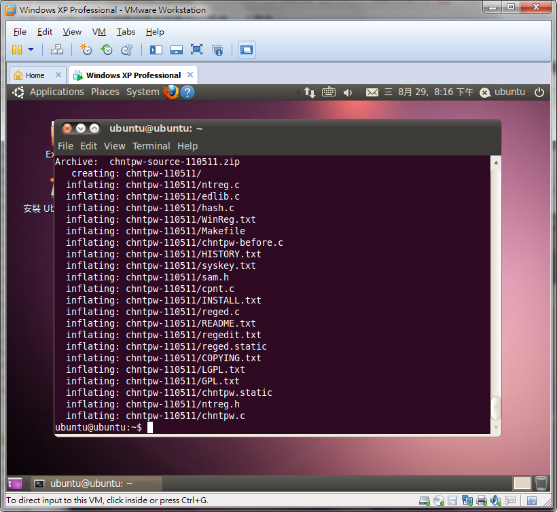Open the Places menu in Ubuntu panel
This screenshot has width=557, height=512.
pos(105,92)
